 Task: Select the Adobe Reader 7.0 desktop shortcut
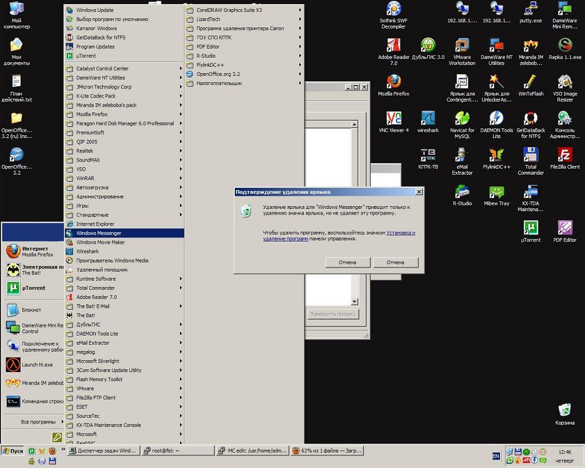pyautogui.click(x=394, y=51)
